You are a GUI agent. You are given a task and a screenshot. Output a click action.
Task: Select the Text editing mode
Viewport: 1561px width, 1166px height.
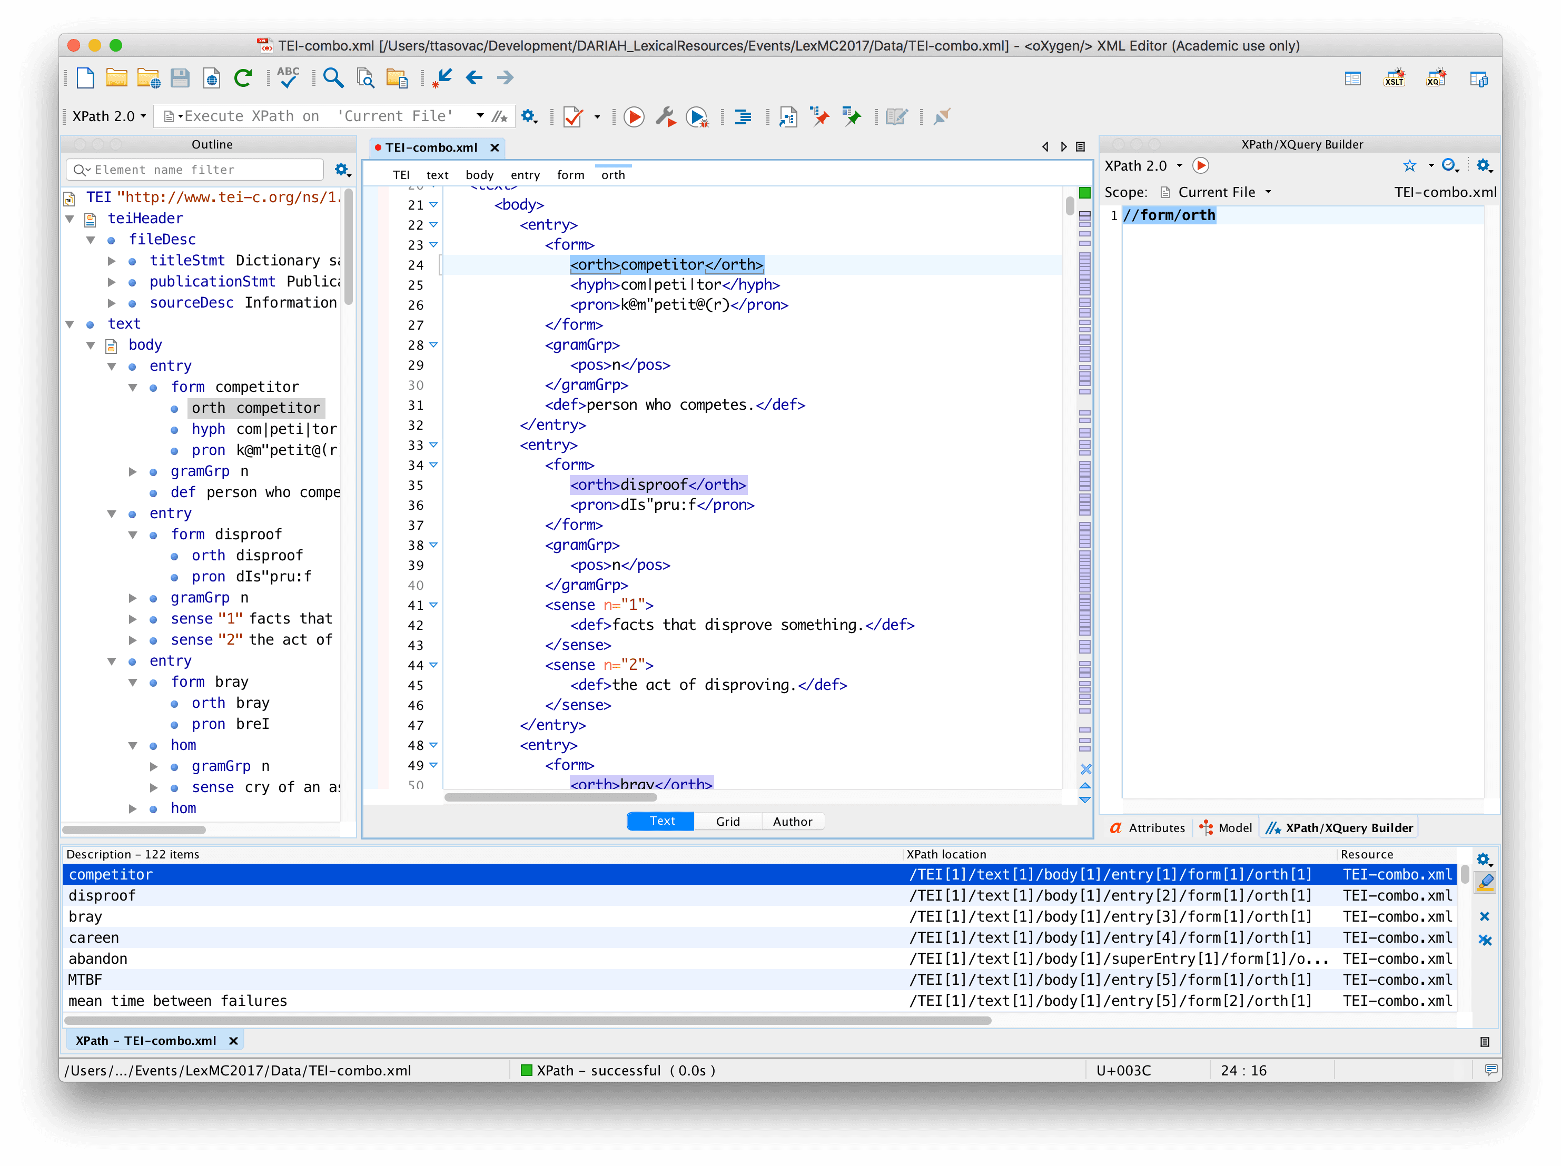point(661,821)
